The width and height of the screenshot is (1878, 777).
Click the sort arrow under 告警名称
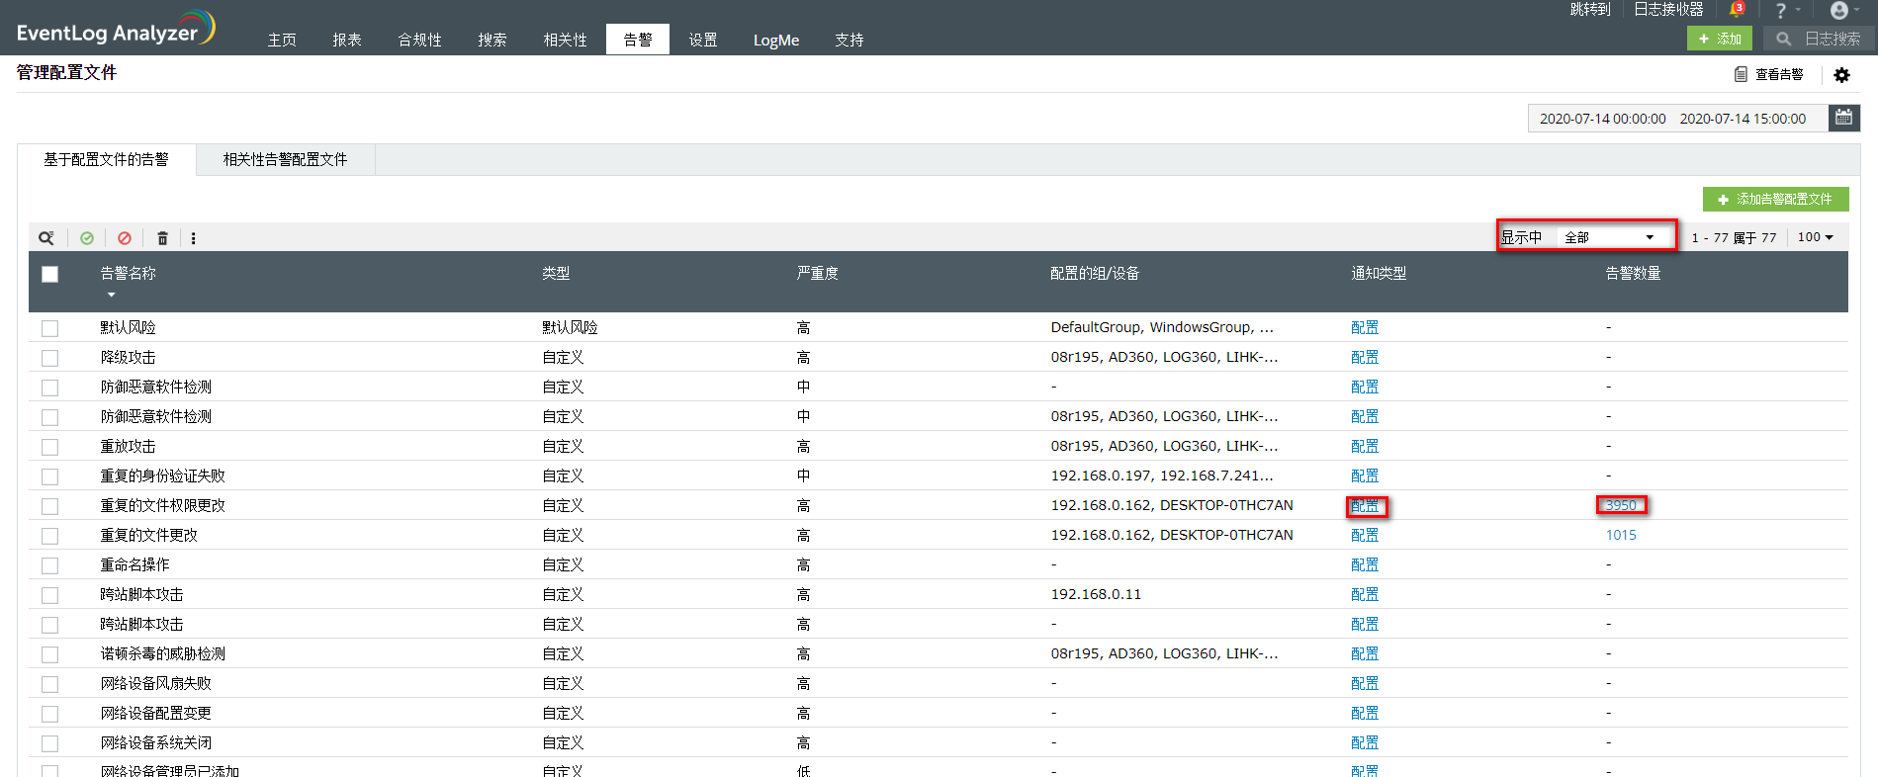pos(112,295)
